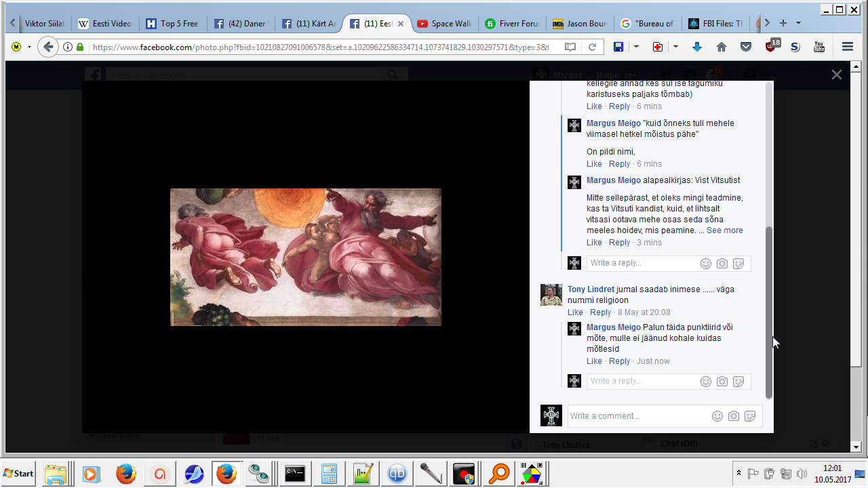Switch to the Top 5 Free tab
The width and height of the screenshot is (868, 488).
point(172,24)
